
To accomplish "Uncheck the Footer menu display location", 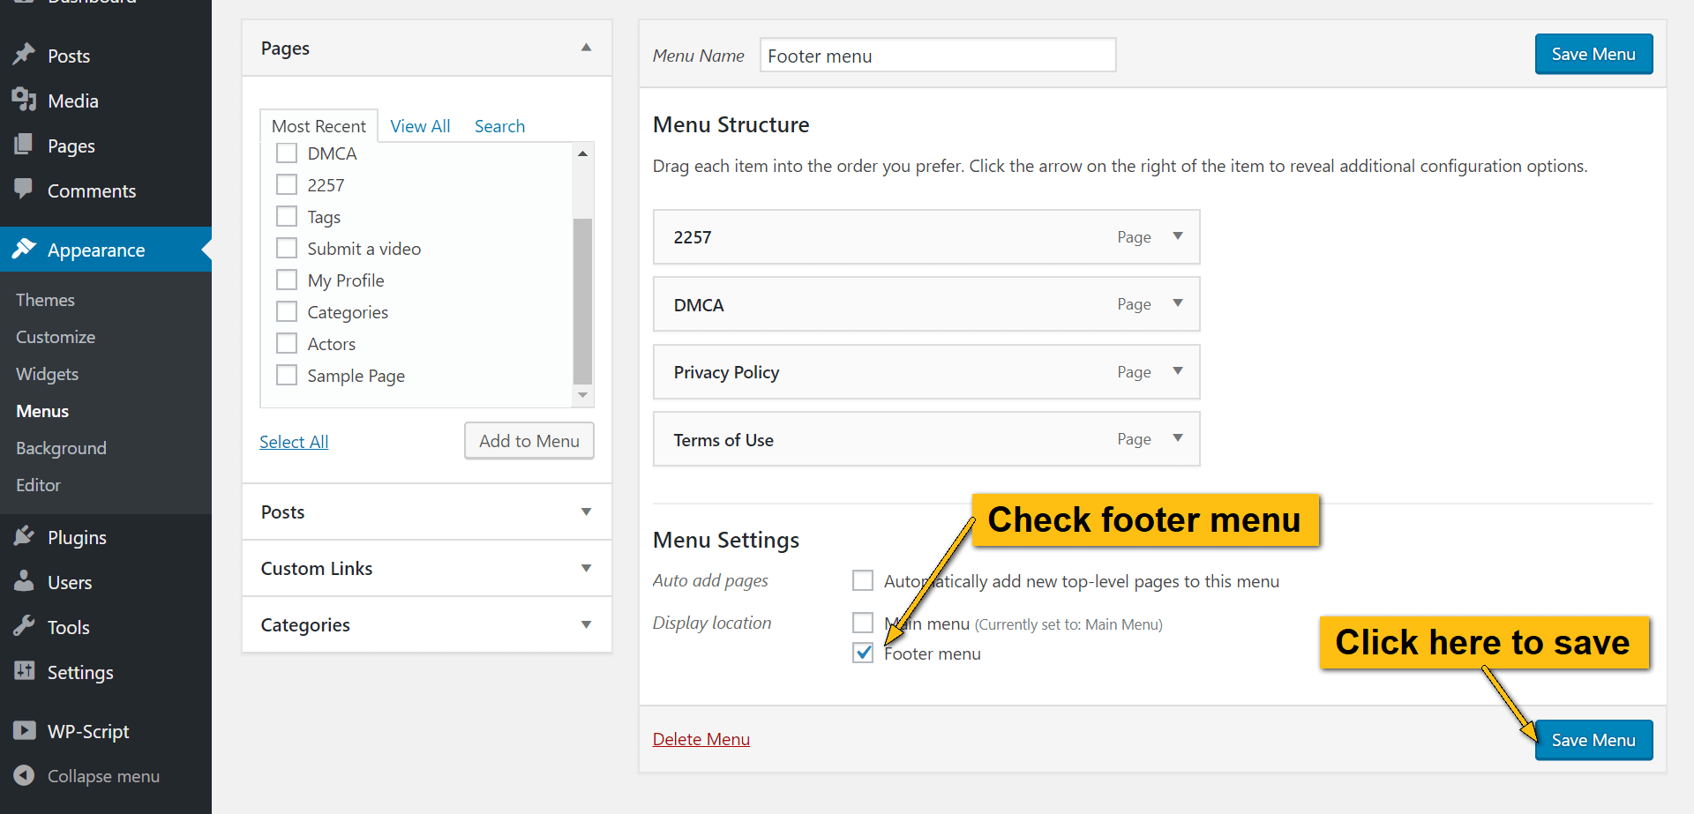I will pyautogui.click(x=863, y=653).
